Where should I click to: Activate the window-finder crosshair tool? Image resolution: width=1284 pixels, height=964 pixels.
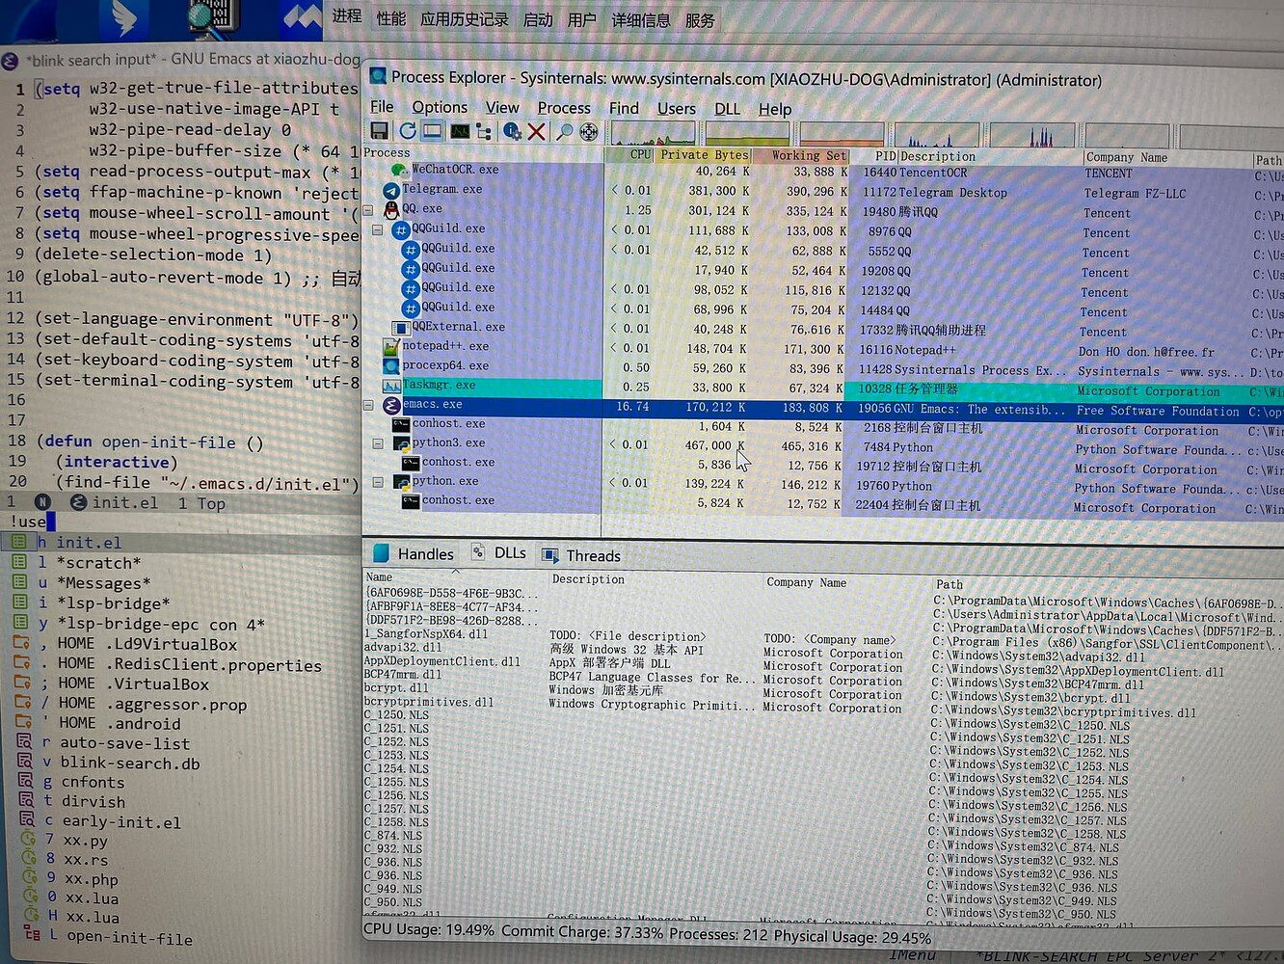(x=588, y=132)
